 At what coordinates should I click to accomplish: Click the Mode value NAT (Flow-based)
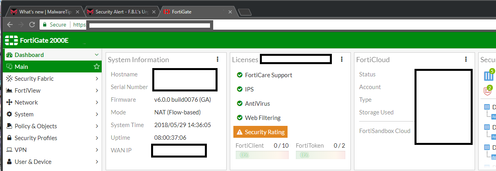coord(178,112)
